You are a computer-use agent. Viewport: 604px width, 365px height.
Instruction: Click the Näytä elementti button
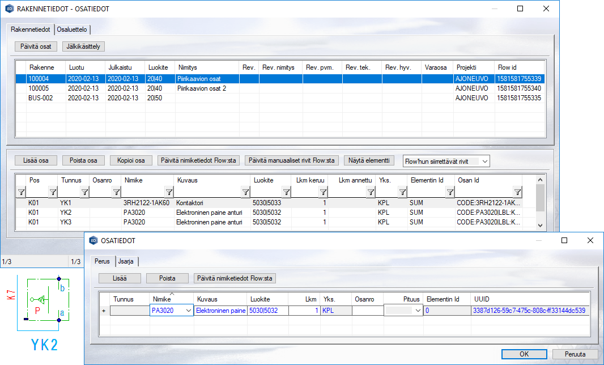click(x=369, y=160)
